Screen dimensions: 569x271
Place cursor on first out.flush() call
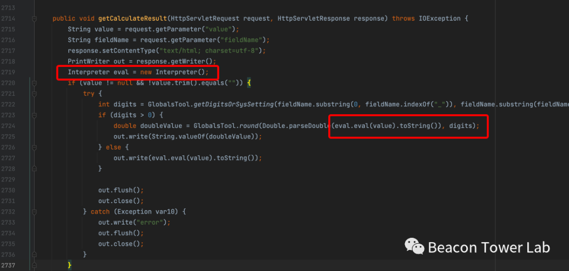point(120,190)
